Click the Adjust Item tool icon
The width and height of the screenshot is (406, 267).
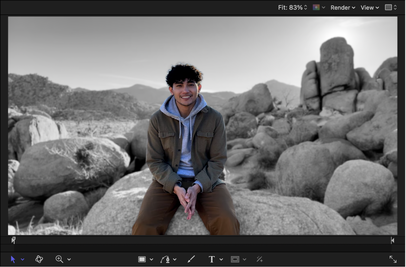click(259, 259)
